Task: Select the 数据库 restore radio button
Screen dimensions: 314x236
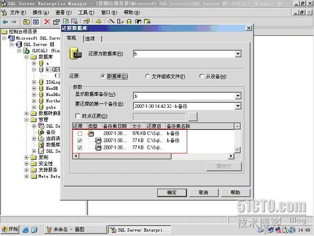Action: coord(103,76)
